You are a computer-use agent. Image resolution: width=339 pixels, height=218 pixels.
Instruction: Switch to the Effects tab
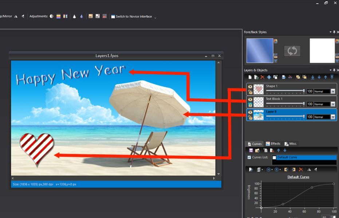click(x=273, y=144)
